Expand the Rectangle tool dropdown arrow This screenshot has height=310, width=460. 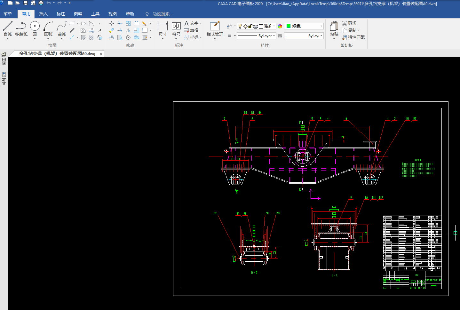(x=77, y=23)
